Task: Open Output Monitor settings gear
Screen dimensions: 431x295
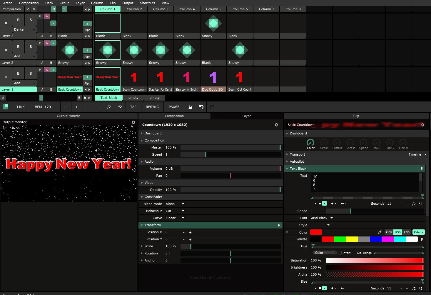Action: pos(133,122)
